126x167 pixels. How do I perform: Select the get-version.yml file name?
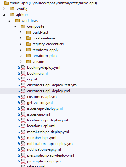coord(40,103)
